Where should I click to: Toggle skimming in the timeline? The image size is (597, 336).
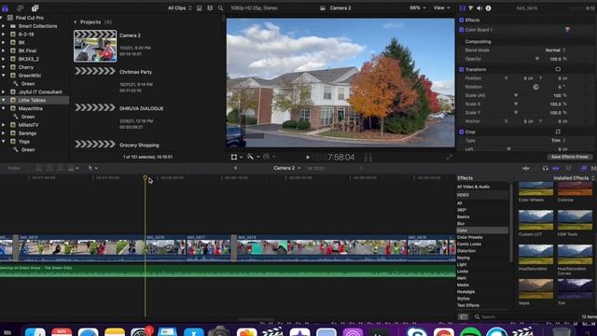526,168
